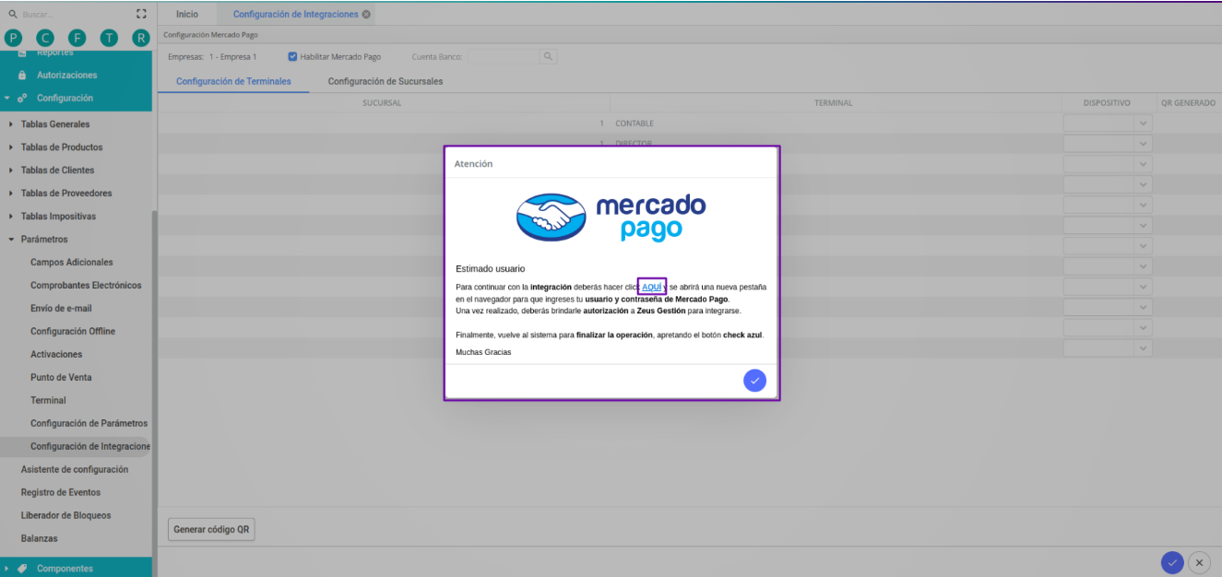This screenshot has height=577, width=1222.
Task: Click the Atención dialog title
Action: click(x=473, y=163)
